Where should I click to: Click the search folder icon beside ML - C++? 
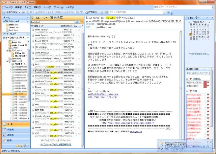pos(33,18)
